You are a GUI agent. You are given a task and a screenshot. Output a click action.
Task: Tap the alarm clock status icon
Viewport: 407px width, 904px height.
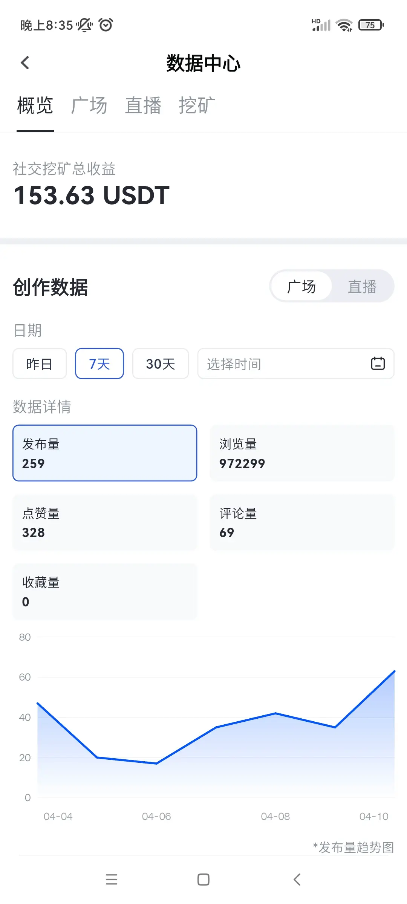(106, 25)
